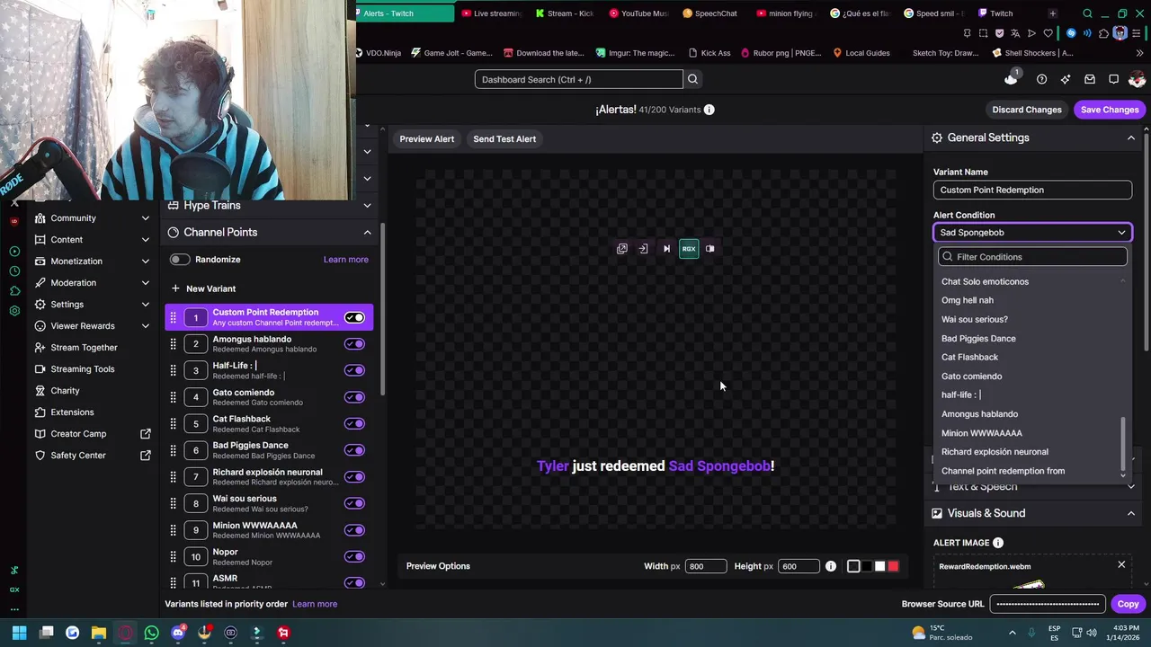Remove RewardRedemption.webm with the X
Screen dimensions: 1151x647
click(x=1121, y=565)
